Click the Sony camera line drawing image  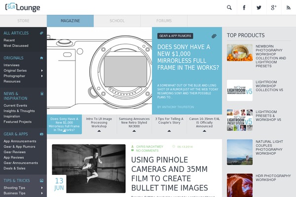click(100, 71)
